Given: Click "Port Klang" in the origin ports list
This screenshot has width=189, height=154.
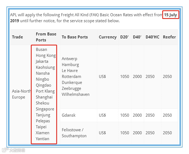Looking at the screenshot, I should pos(45,91).
